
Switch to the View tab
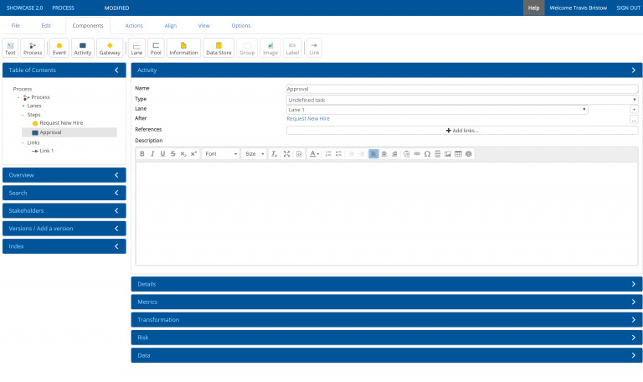coord(203,25)
